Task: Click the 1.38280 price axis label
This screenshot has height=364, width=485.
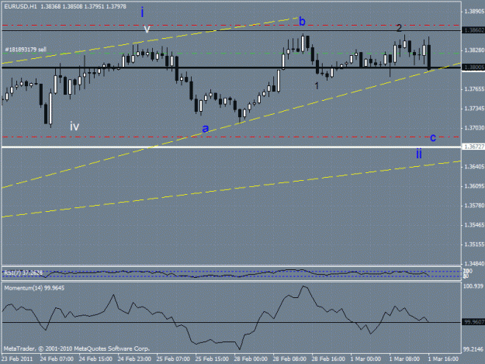Action: pos(474,50)
